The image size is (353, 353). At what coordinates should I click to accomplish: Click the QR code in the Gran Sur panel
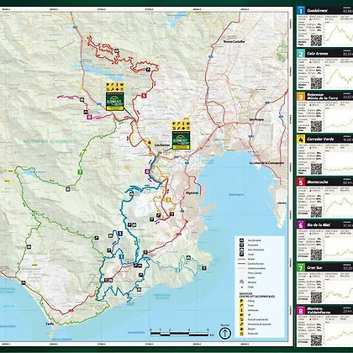point(316,298)
